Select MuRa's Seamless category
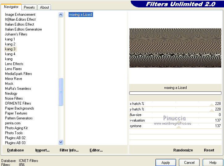 (18, 89)
